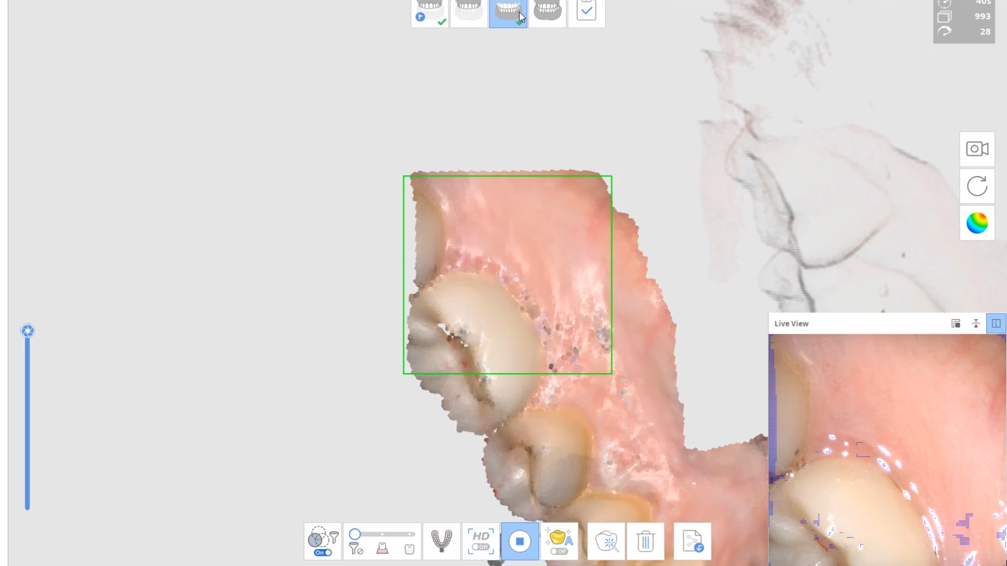Screen dimensions: 1007x566
Task: Click the clipboard checkmark confirm step
Action: (x=586, y=13)
